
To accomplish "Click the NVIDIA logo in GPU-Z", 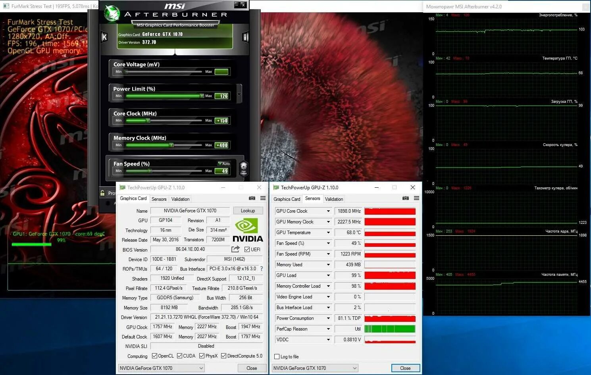I will (x=248, y=230).
